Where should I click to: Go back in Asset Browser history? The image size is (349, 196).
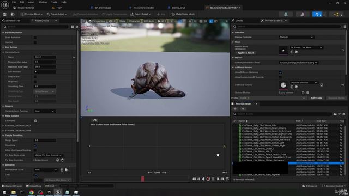(x=235, y=109)
